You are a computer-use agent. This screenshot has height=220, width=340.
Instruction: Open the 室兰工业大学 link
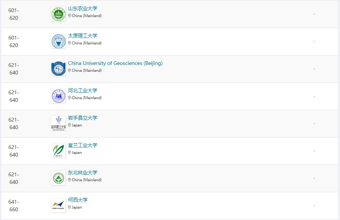tap(83, 145)
